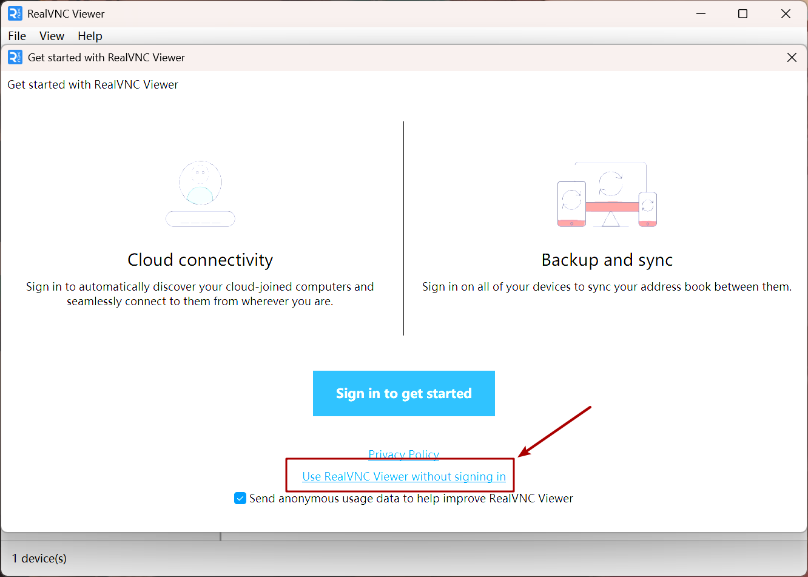Screen dimensions: 808x577
Task: Minimize the RealVNC Viewer window
Action: pyautogui.click(x=701, y=13)
